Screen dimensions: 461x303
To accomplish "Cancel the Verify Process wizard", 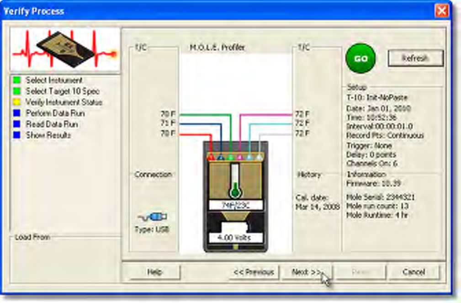I will [414, 272].
